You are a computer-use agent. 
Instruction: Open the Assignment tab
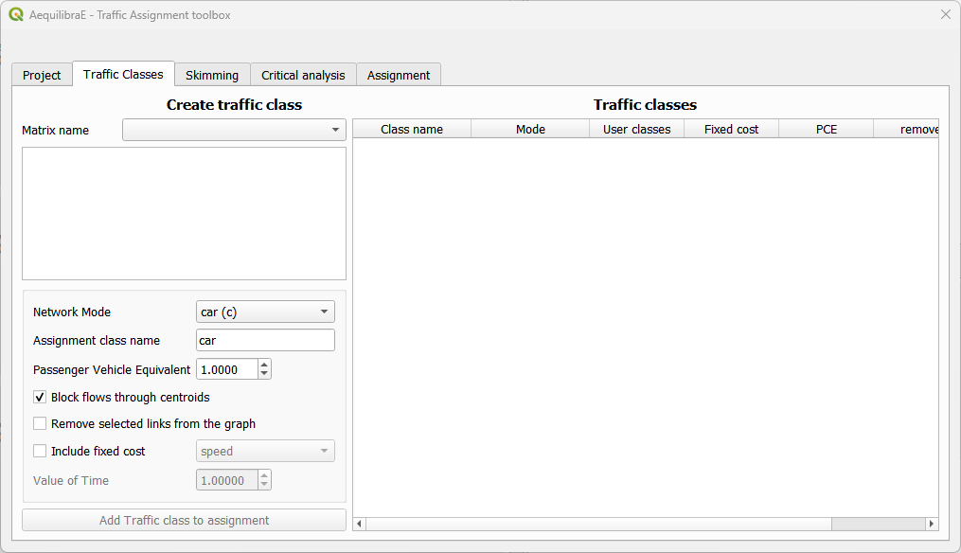pyautogui.click(x=398, y=74)
